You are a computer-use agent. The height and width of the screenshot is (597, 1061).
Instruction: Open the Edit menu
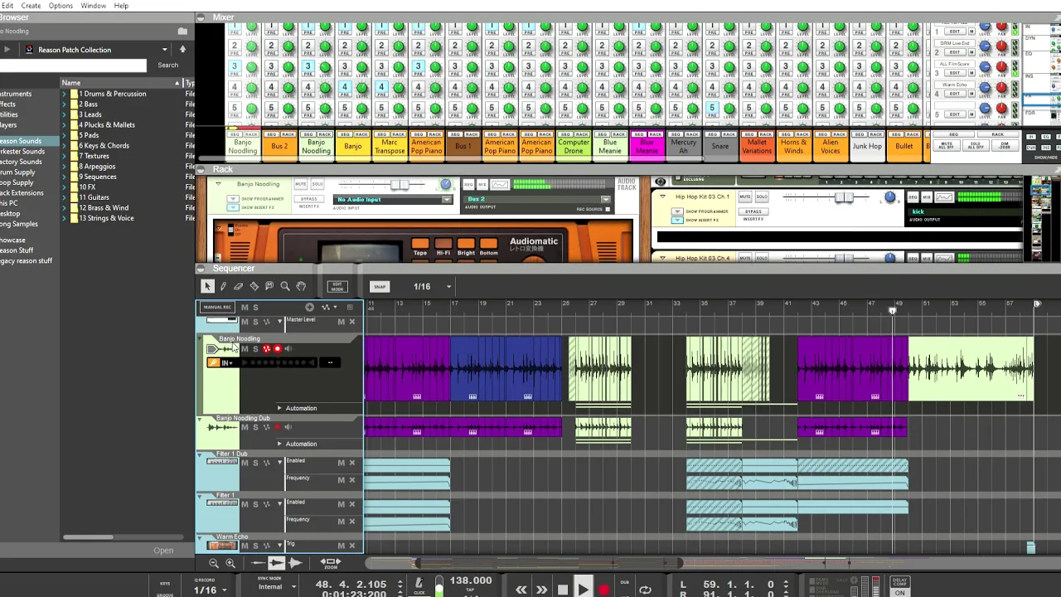7,6
